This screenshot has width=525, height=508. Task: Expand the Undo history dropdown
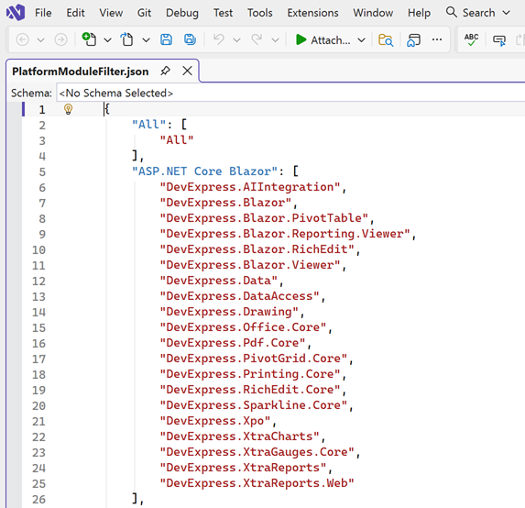pos(237,40)
